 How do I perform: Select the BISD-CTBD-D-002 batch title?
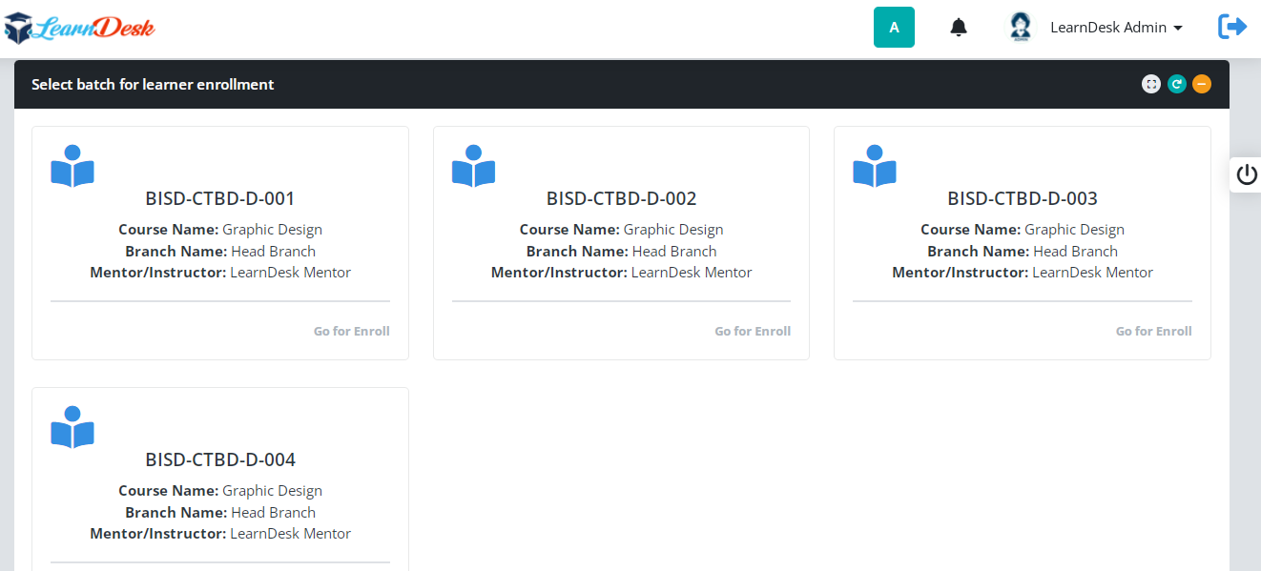tap(622, 198)
